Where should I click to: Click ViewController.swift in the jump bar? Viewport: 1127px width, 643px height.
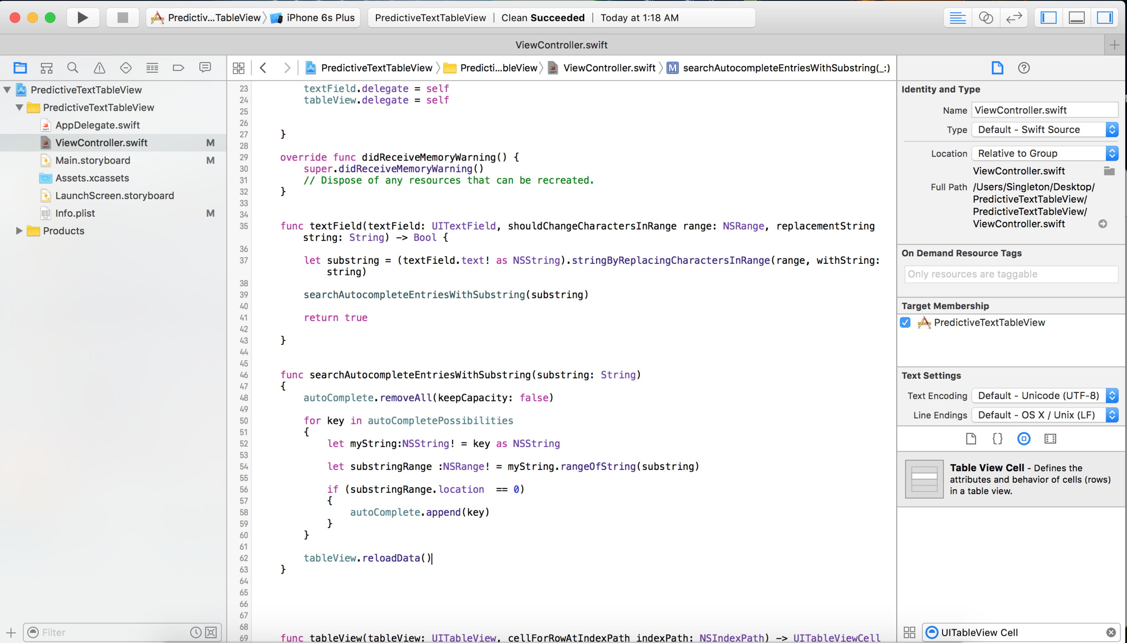tap(602, 68)
